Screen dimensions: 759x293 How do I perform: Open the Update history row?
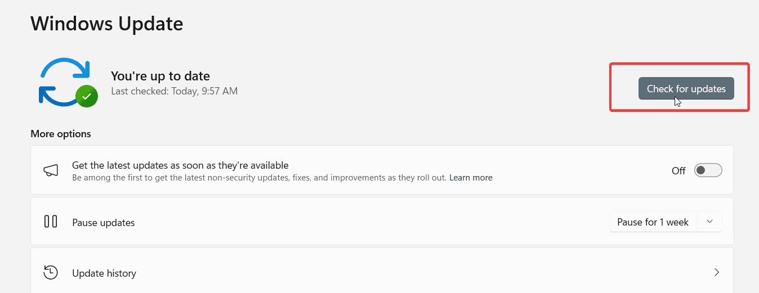coord(382,273)
